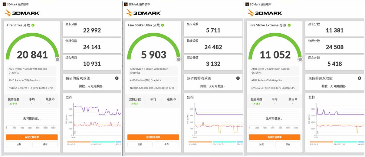Click the green 5 903 value under 您的分数
This screenshot has width=365, height=157.
[135, 104]
